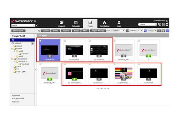Click the Approve button
Viewport: 182px width, 121px height.
coord(66,31)
